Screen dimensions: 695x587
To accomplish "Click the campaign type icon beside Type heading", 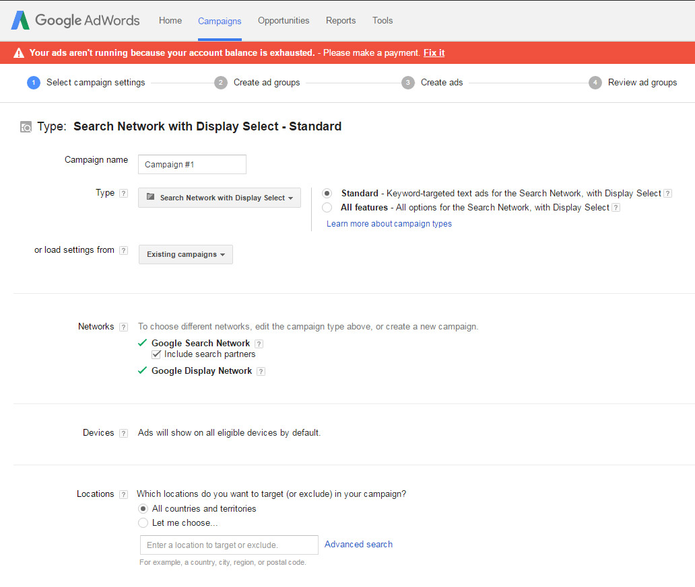I will click(26, 127).
